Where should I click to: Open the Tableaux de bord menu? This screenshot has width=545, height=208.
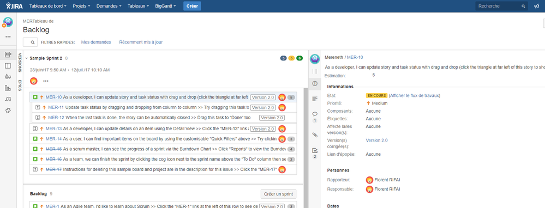[x=48, y=6]
